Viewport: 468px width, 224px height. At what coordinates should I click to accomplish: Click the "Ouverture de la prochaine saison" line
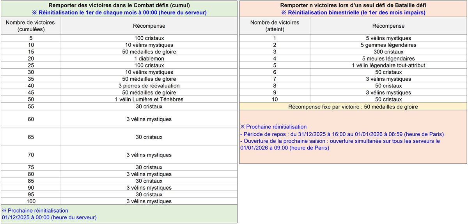(340, 141)
